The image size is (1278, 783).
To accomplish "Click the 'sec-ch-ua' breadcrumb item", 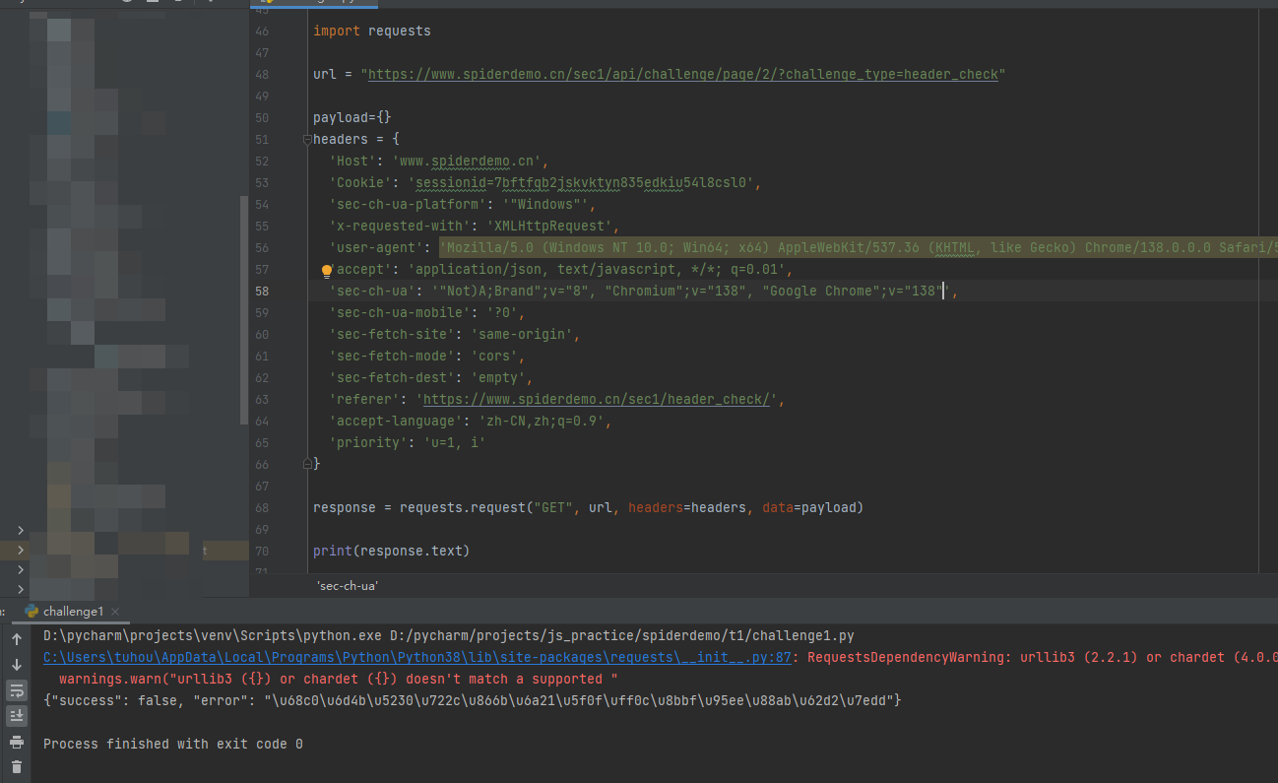I will [347, 586].
